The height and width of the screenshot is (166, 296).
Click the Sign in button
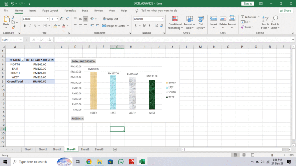pos(247,3)
